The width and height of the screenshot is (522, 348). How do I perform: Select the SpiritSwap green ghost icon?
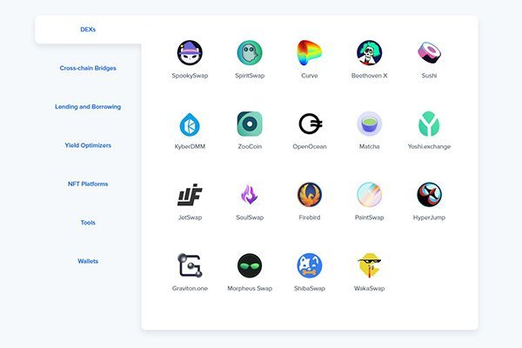250,52
